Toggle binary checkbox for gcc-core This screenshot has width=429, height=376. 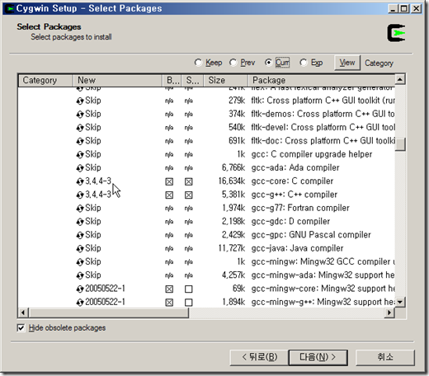click(x=169, y=181)
